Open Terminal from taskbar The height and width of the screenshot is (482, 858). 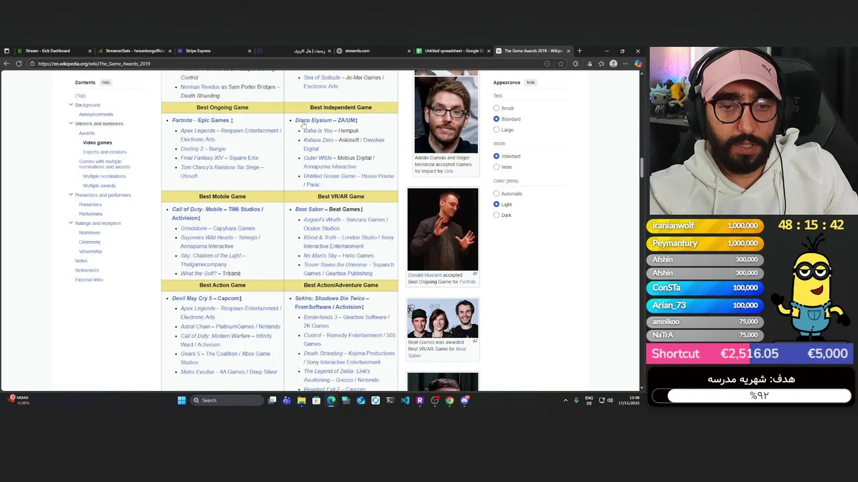click(390, 400)
